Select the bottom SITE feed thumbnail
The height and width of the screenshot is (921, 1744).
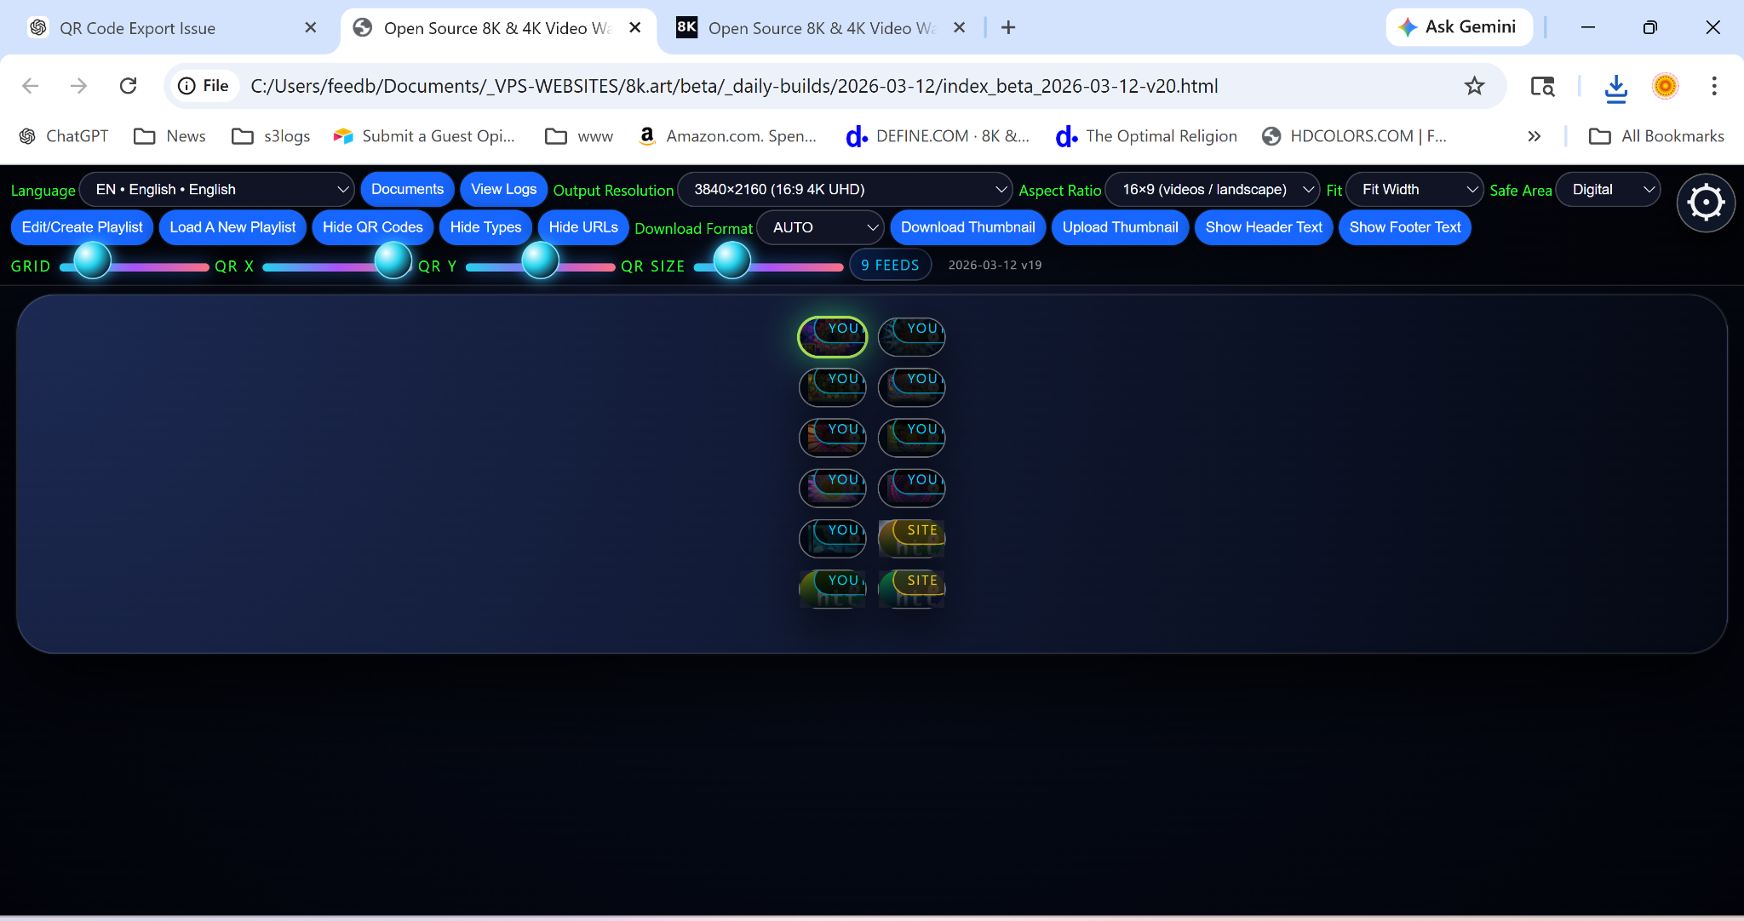(912, 588)
